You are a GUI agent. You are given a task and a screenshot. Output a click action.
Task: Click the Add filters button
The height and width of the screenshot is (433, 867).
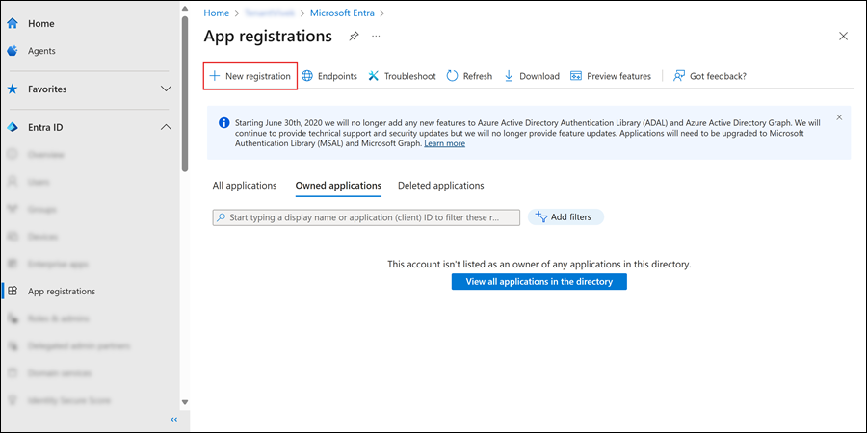(565, 217)
